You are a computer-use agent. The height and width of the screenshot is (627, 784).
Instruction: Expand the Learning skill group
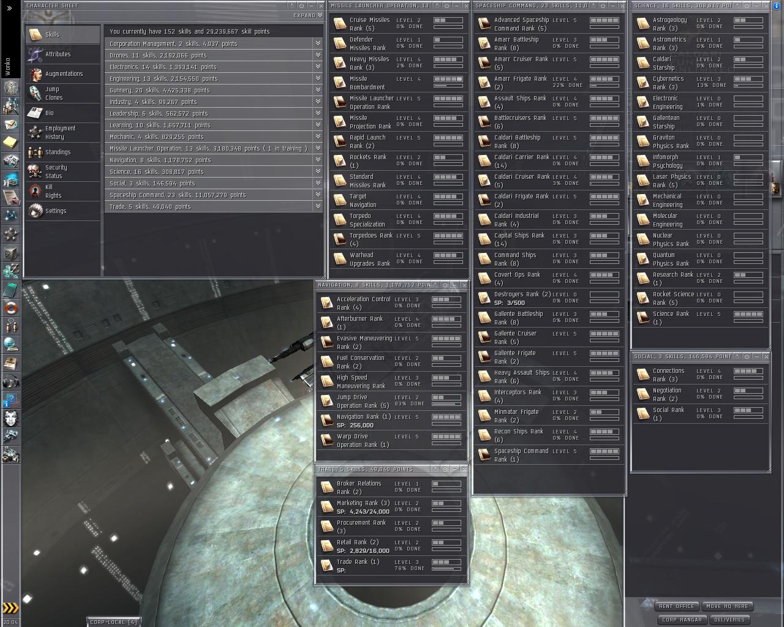coord(318,125)
